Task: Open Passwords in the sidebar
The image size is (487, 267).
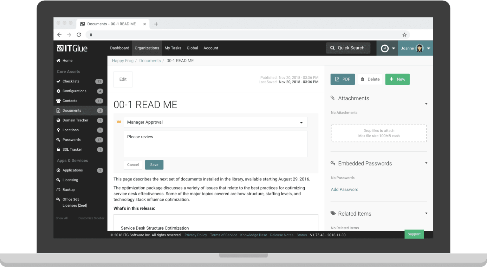Action: coord(72,140)
